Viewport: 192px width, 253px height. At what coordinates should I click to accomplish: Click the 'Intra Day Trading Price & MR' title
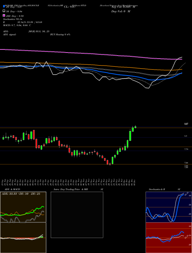[x=71, y=189]
